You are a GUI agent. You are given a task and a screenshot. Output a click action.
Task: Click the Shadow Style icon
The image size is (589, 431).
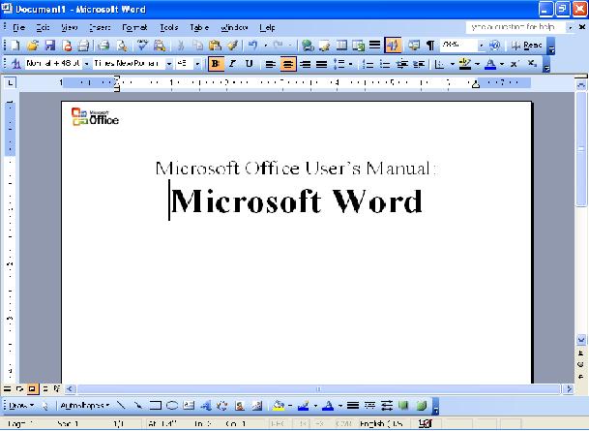coord(403,406)
